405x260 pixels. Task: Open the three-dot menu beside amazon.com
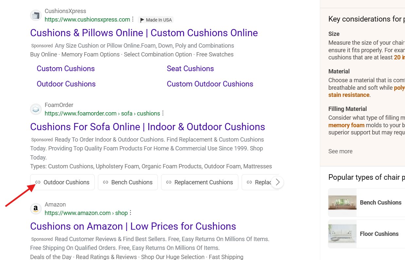[x=130, y=213]
